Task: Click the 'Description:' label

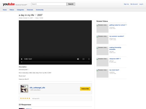Action: pos(23,67)
